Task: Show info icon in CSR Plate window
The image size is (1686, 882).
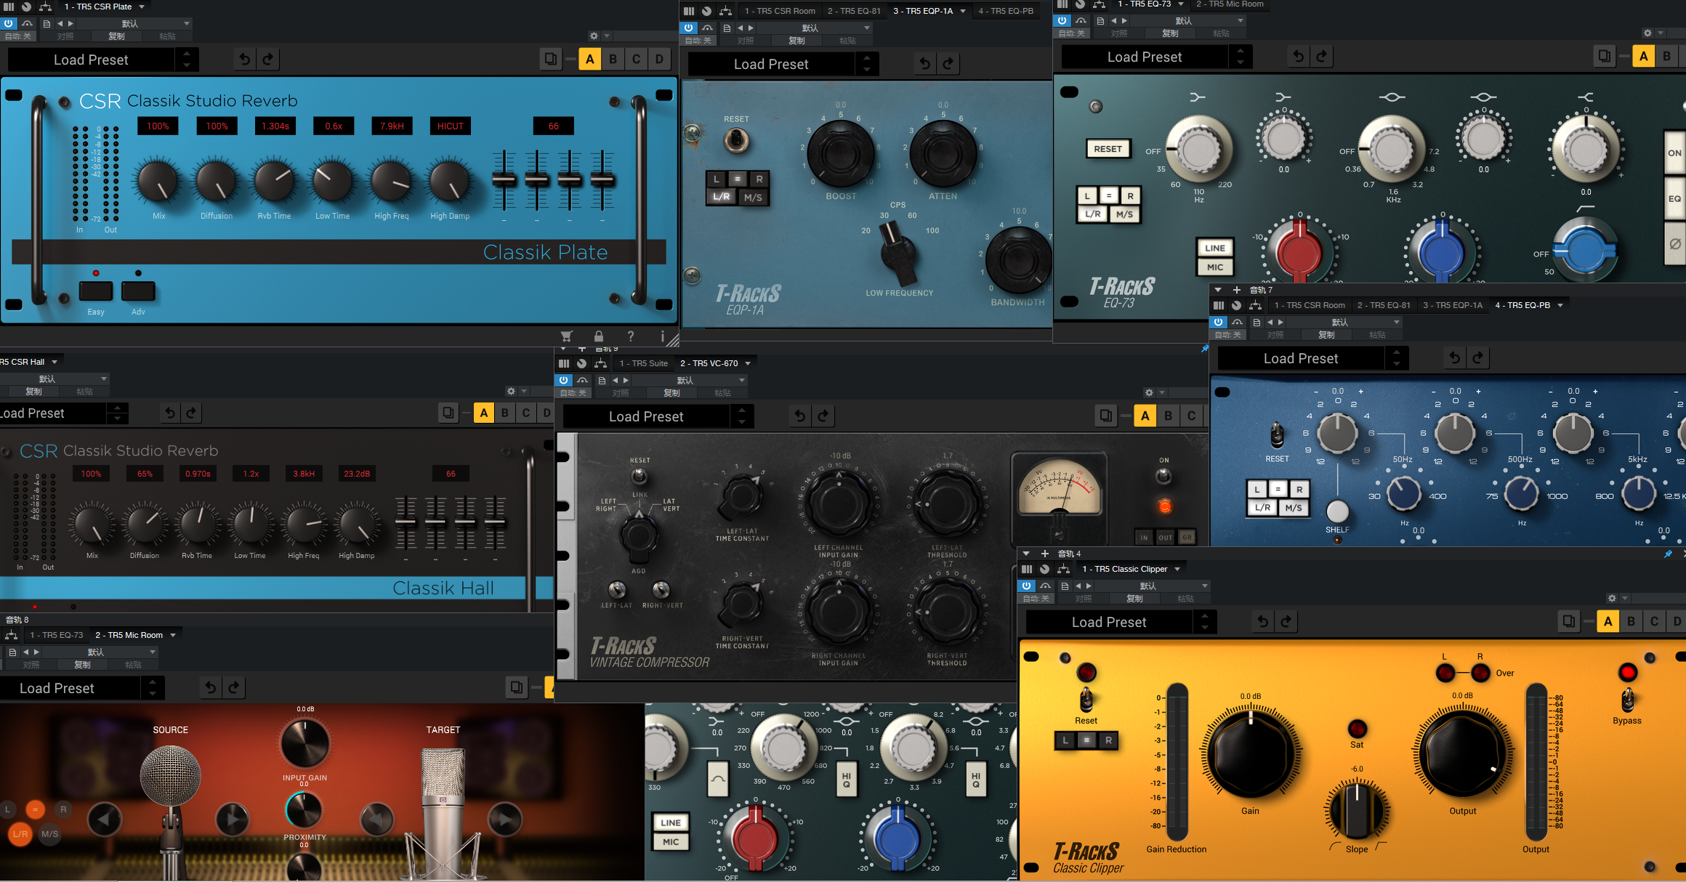Action: pos(662,336)
